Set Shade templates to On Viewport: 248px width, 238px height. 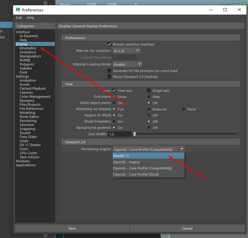coord(114,121)
